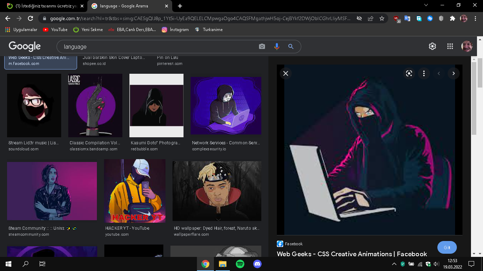Select the HD wallpaper Dyed Hair thumbnail
483x271 pixels.
click(x=217, y=191)
